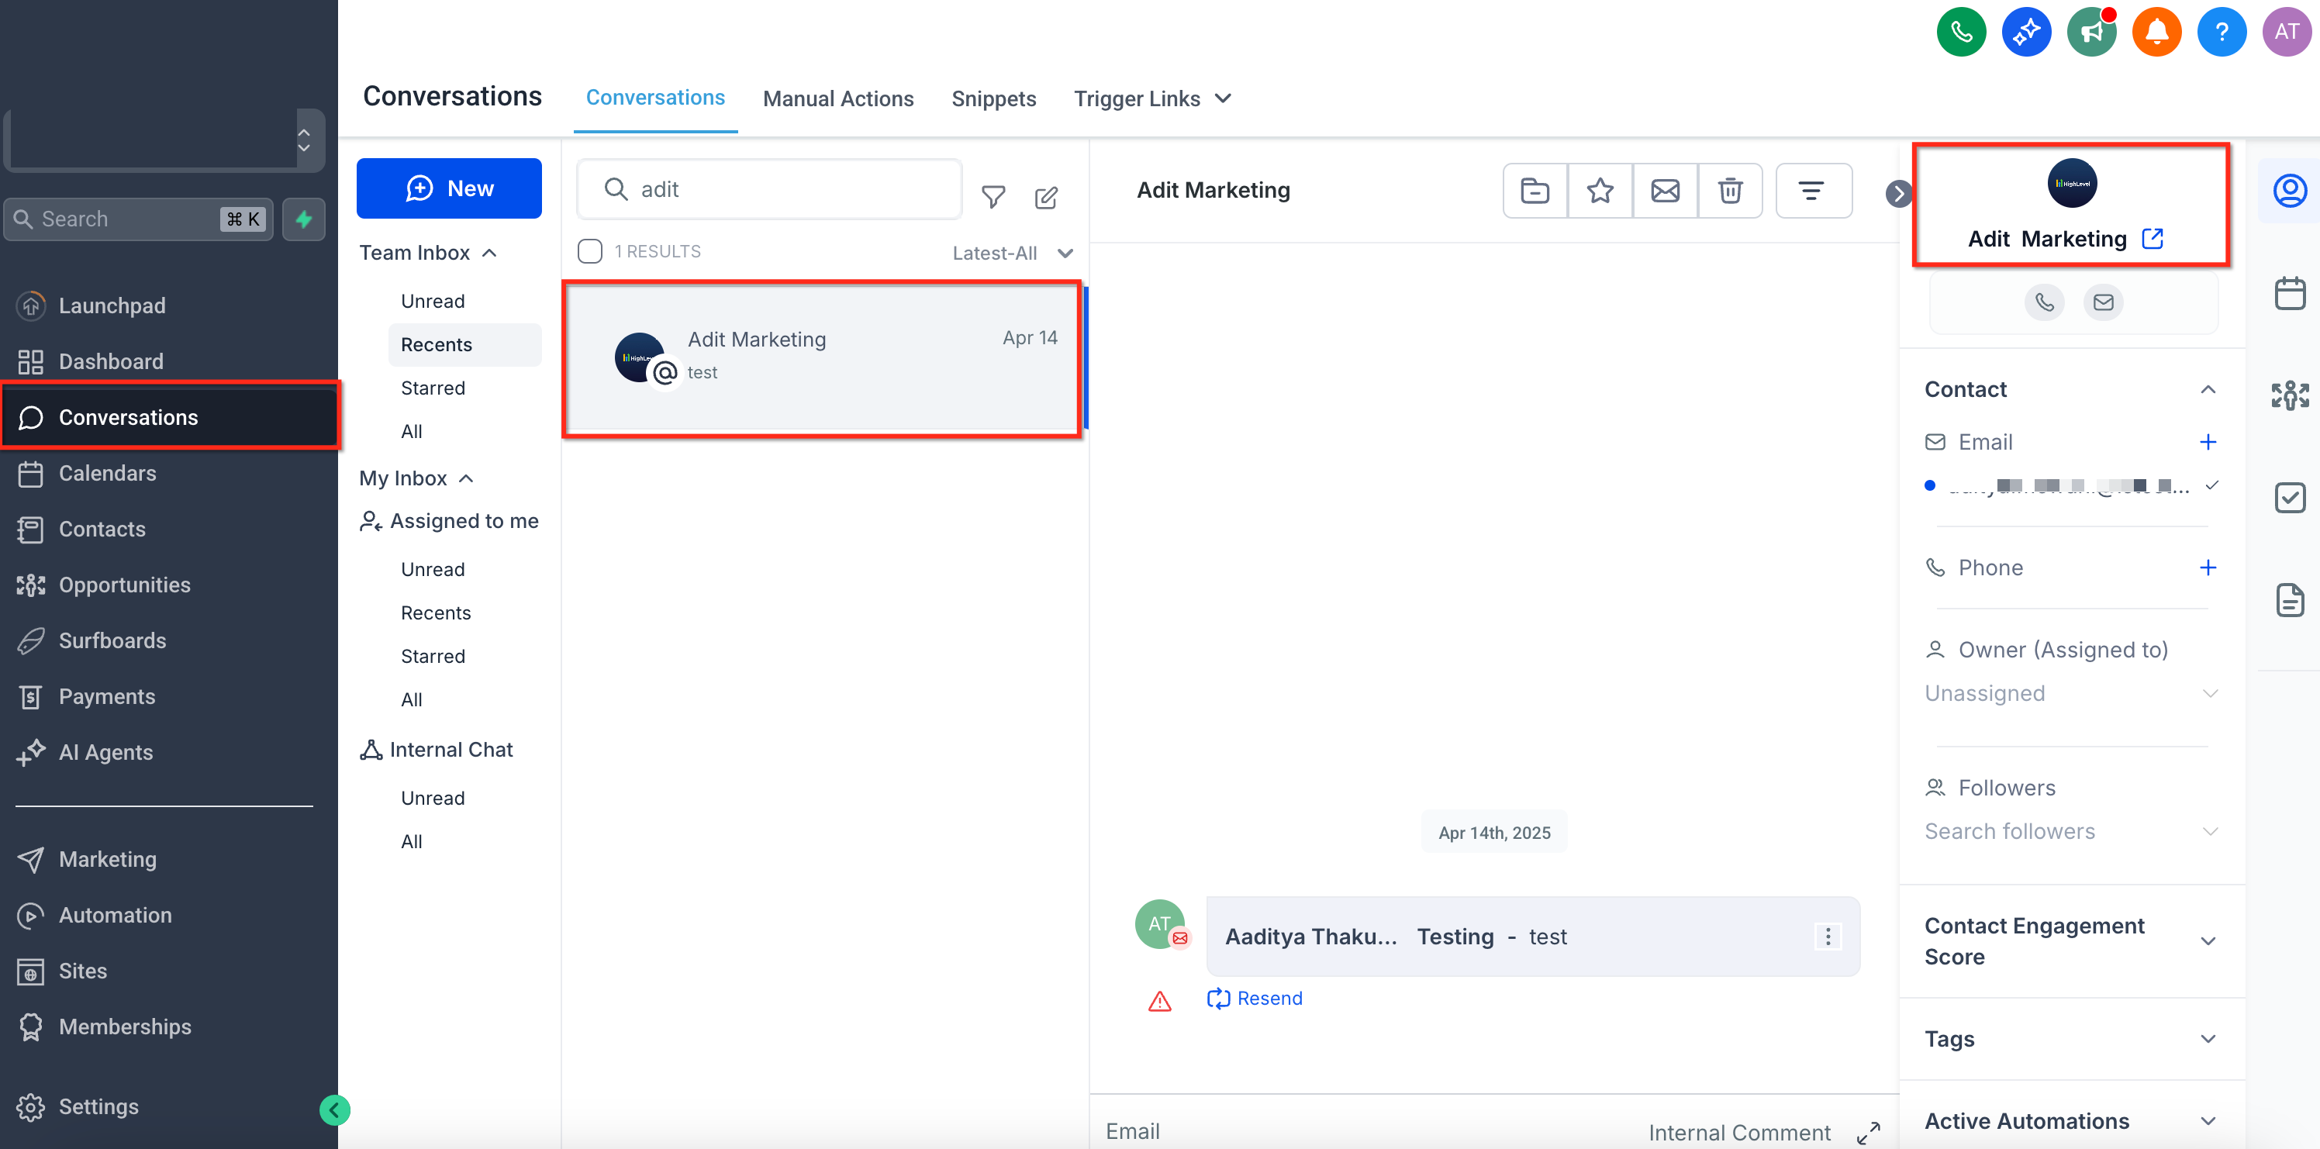Expand the Tags section
The width and height of the screenshot is (2320, 1149).
[x=2070, y=1038]
